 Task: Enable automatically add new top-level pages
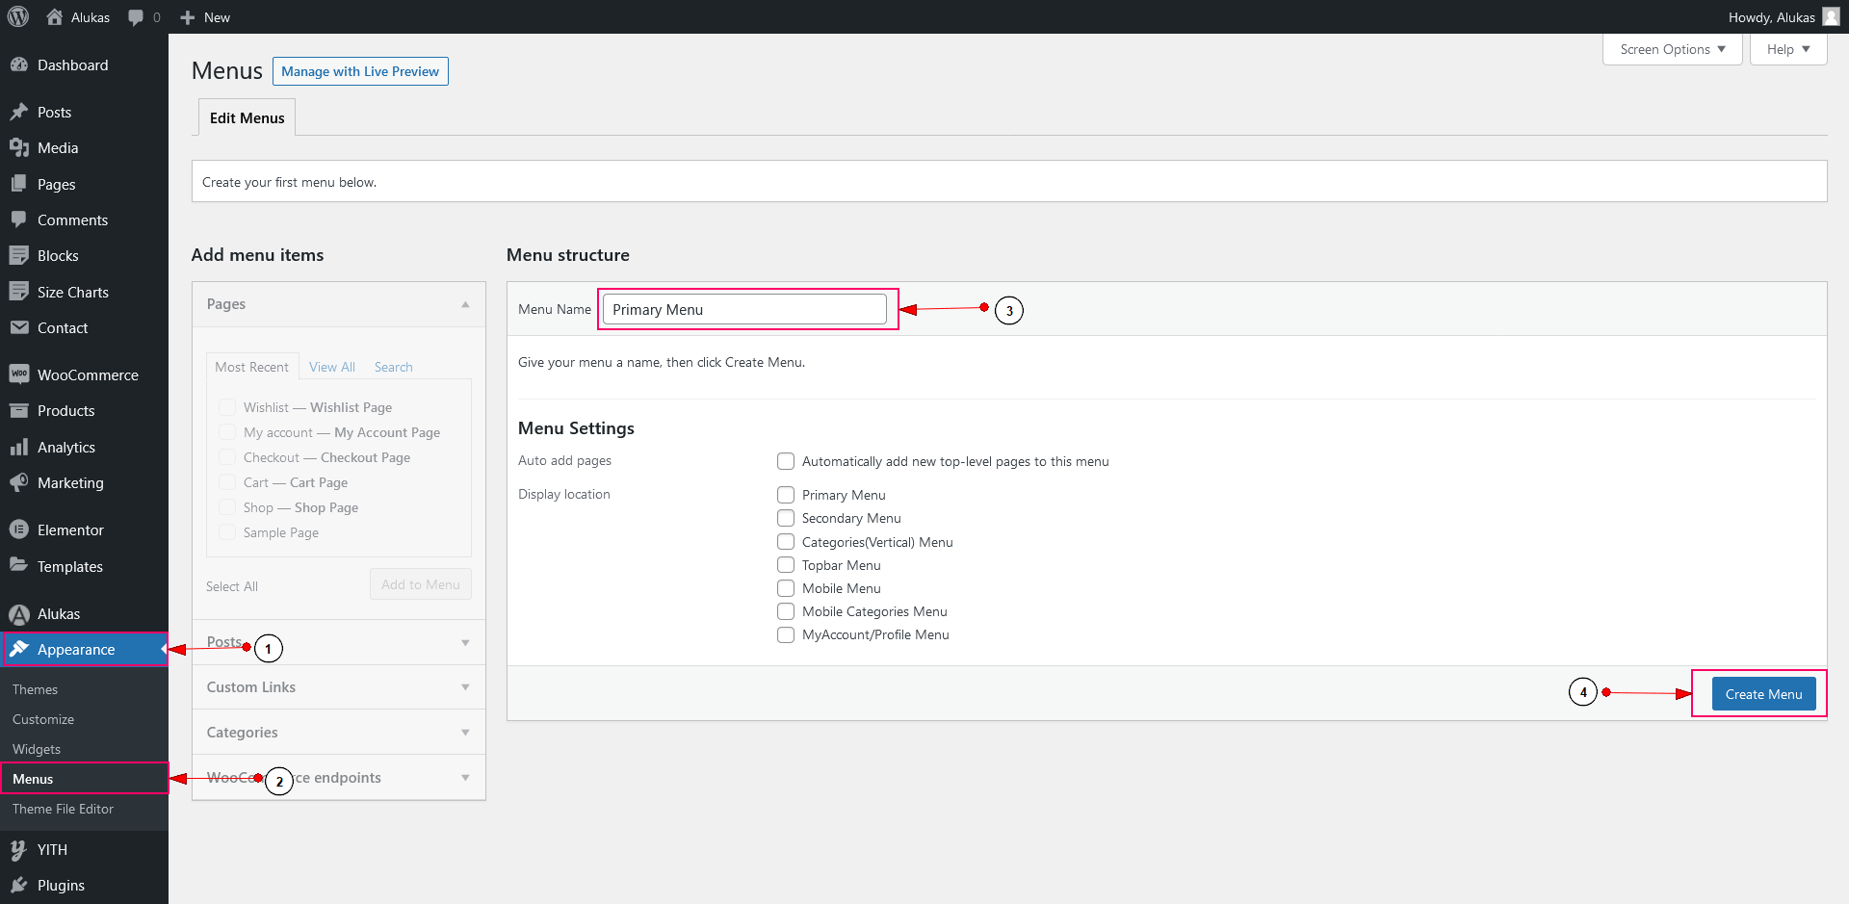786,461
